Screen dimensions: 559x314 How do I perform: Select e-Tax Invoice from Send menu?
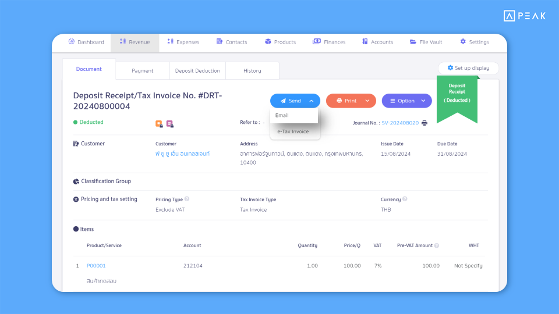294,131
